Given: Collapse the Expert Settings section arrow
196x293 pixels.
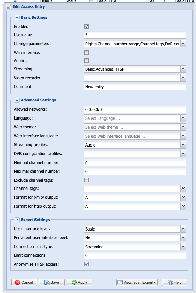Looking at the screenshot, I should click(x=17, y=220).
